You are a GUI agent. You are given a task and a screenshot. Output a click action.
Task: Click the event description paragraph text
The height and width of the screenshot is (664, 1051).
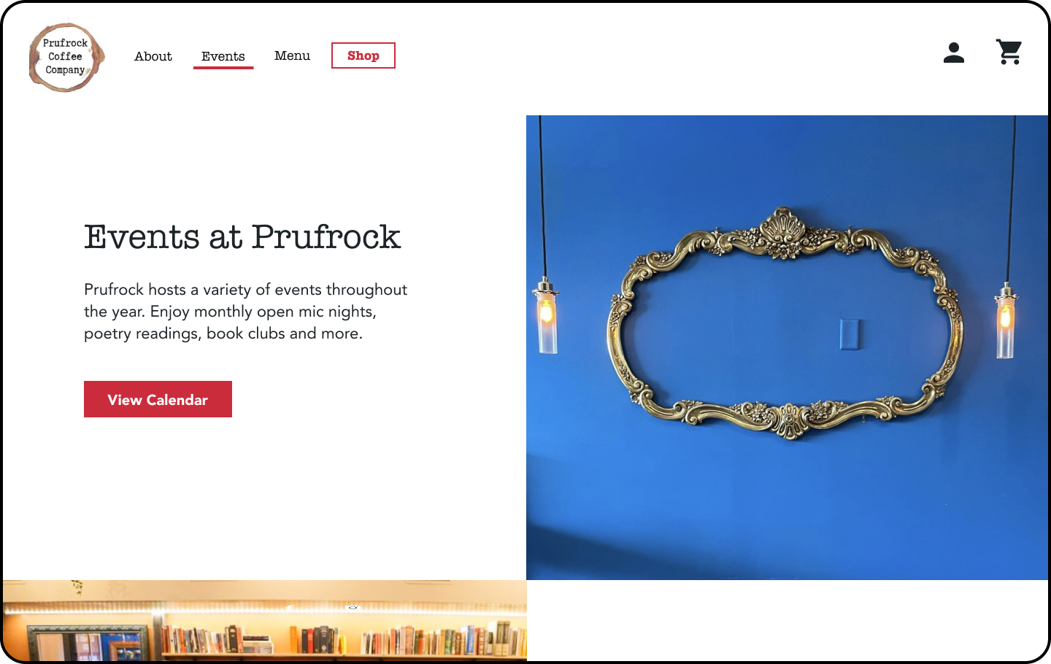[245, 312]
